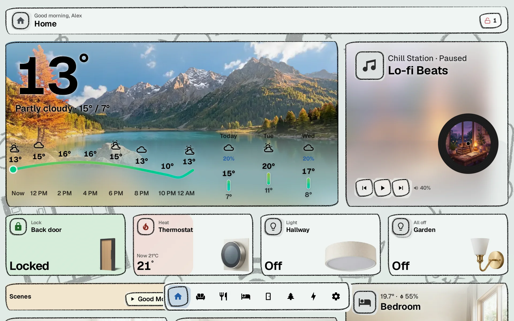The width and height of the screenshot is (514, 321).
Task: Click the large 13° current temperature
Action: tap(54, 75)
